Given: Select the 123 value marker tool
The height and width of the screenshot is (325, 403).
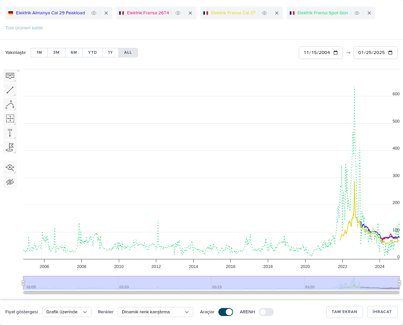Looking at the screenshot, I should click(x=10, y=133).
